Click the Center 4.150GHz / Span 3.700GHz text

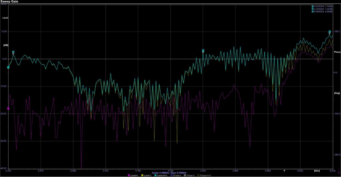[x=169, y=173]
